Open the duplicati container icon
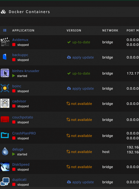This screenshot has height=189, width=139. 5,182
